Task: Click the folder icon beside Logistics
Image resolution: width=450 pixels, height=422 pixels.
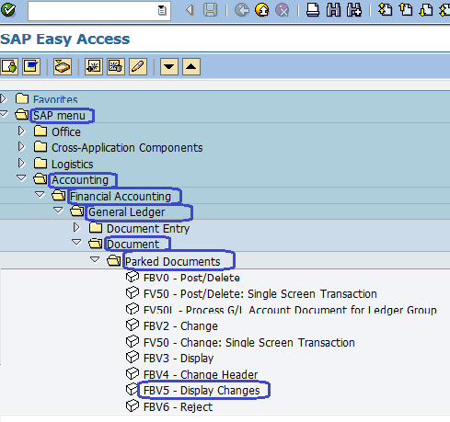Action: tap(40, 163)
